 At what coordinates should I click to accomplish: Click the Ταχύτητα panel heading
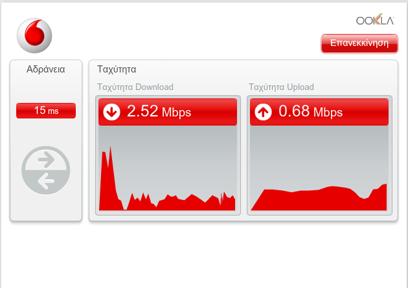click(x=117, y=69)
